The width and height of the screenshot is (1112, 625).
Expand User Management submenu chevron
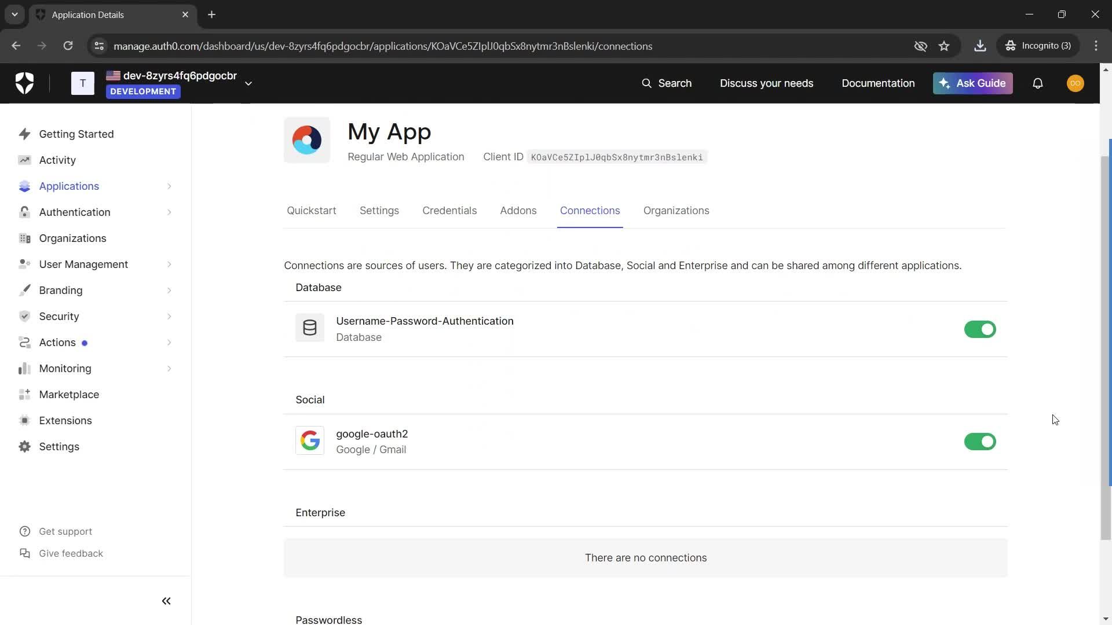[x=169, y=264]
